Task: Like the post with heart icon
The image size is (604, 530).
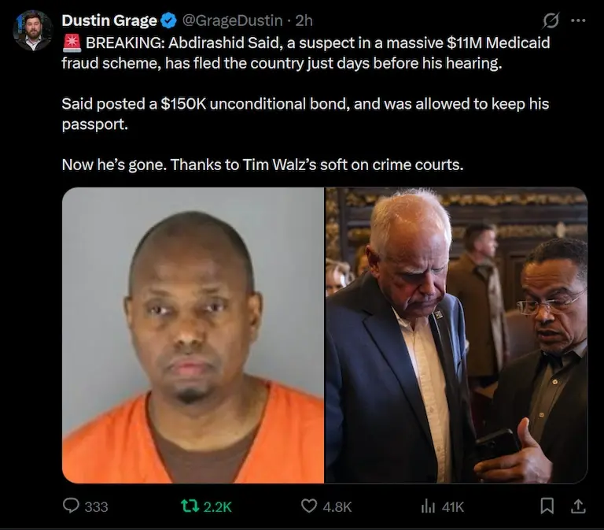Action: (309, 506)
